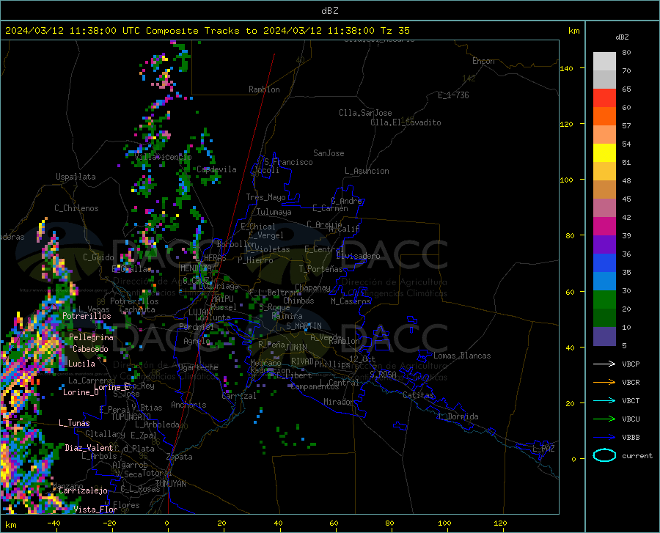Click the tan 45 dBZ legend swatch

(604, 190)
